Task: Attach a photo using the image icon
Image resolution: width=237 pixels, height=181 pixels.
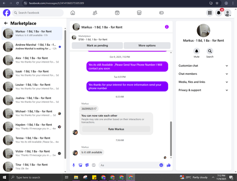Action: coord(81,165)
